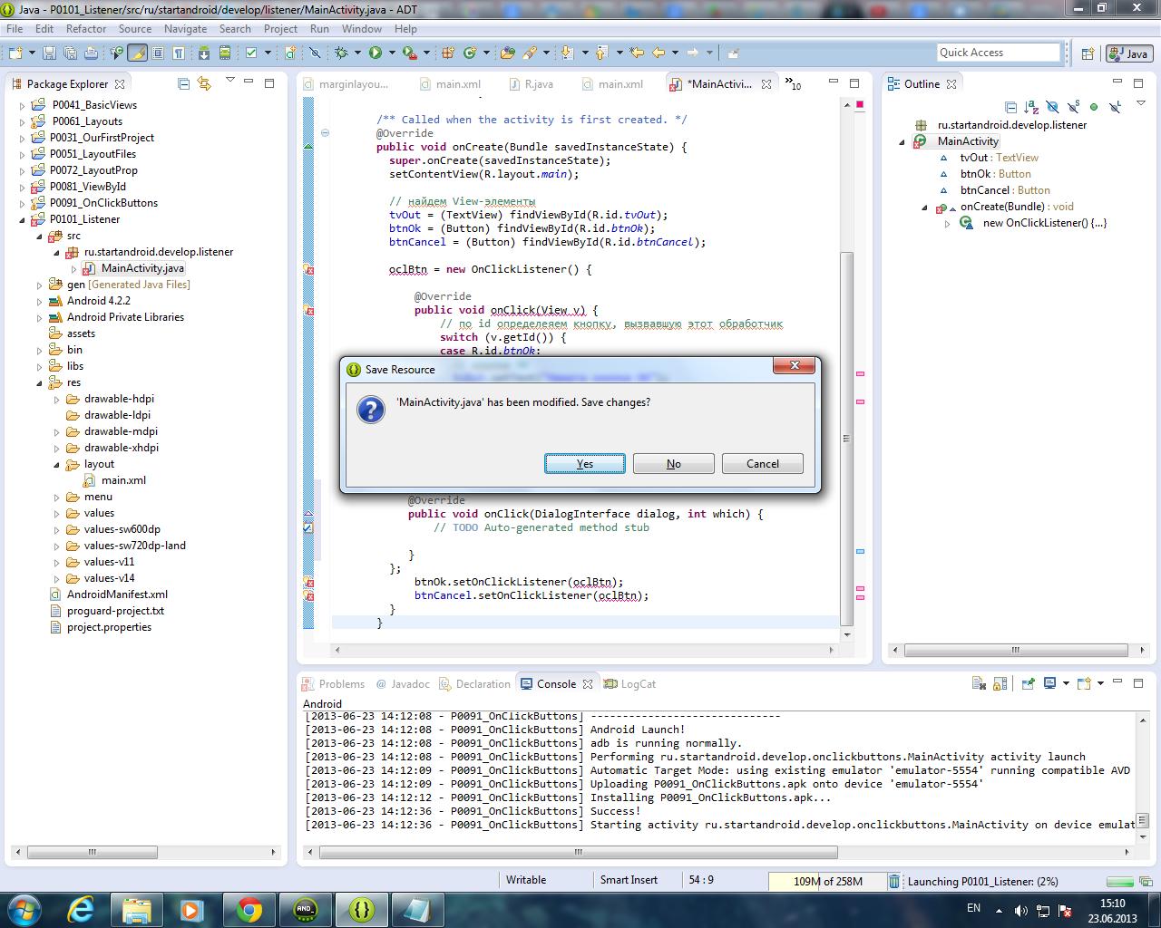Open Package Explorer view menu triangle
This screenshot has height=928, width=1161.
(x=230, y=82)
